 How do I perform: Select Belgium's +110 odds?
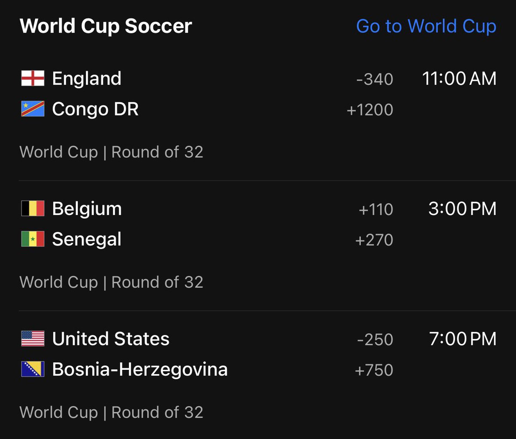point(376,209)
